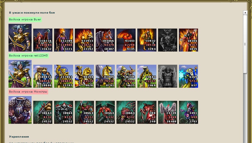Screen dimensions: 252x143
Task: Click the monster unit showing 300 count
Action: click(147, 112)
